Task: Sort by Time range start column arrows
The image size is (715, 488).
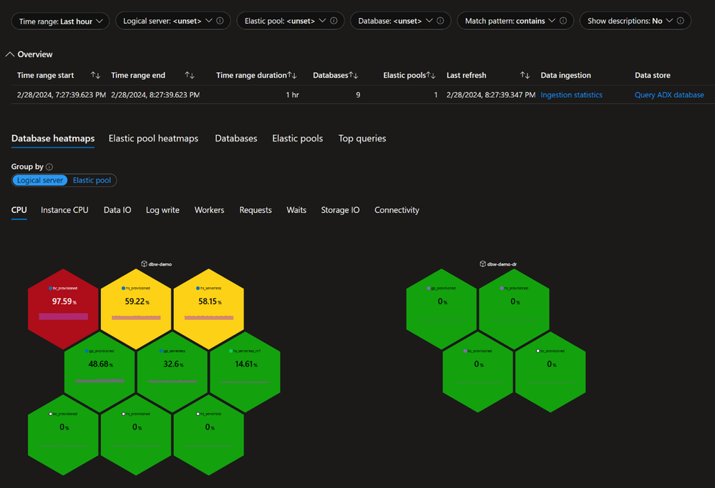Action: coord(95,75)
